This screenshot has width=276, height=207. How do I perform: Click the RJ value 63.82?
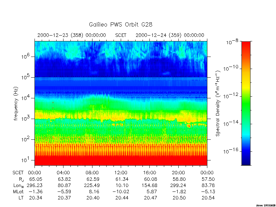(x=65, y=179)
